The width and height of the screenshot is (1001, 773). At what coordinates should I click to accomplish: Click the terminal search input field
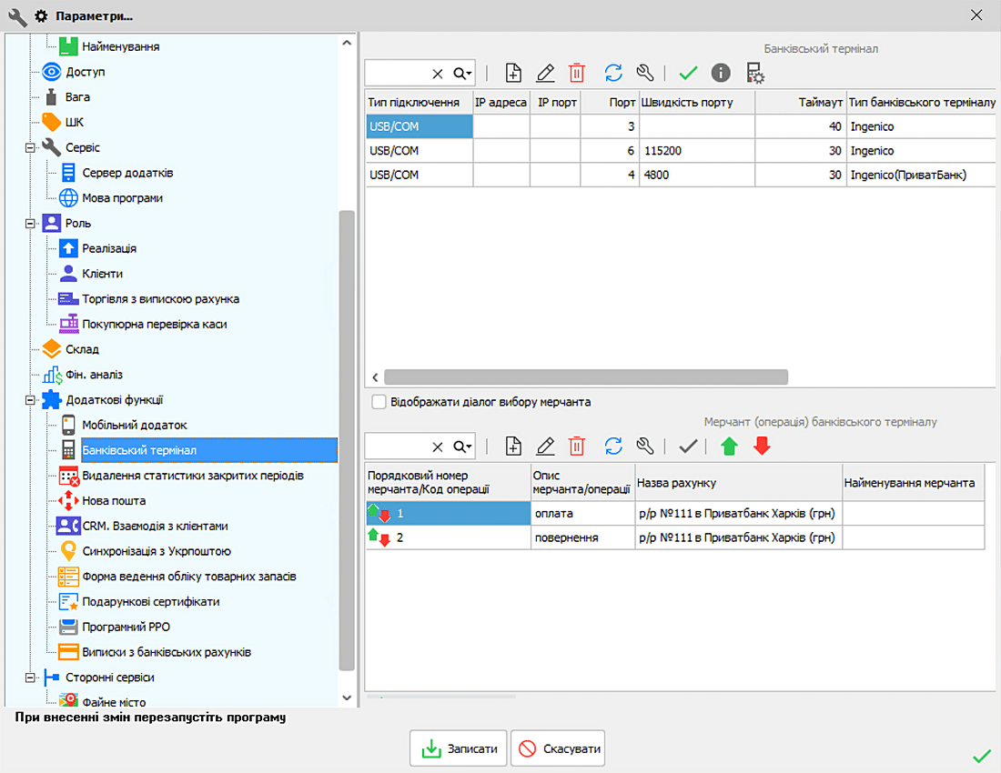[396, 74]
